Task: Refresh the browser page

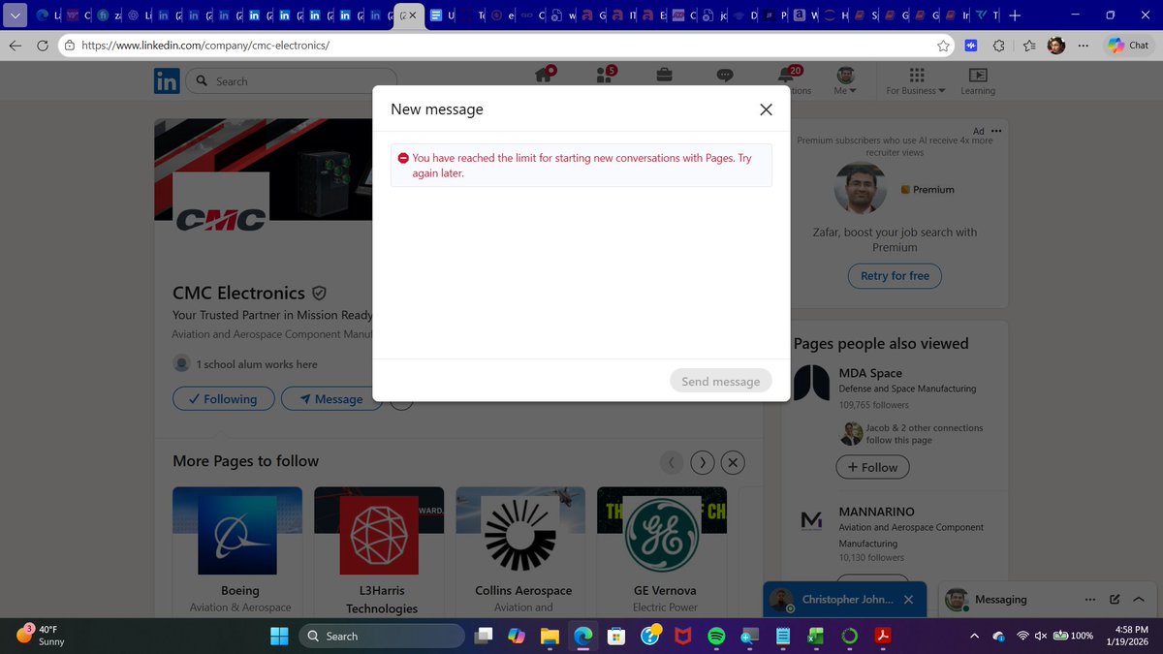Action: pos(43,46)
